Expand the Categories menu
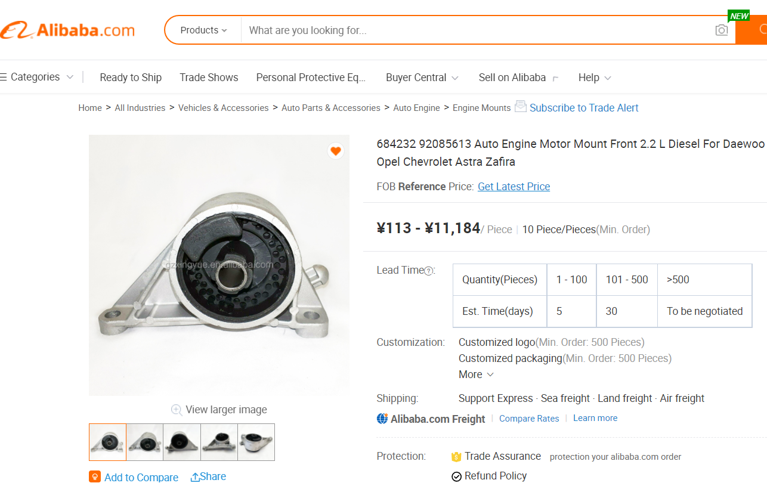Image resolution: width=767 pixels, height=486 pixels. [x=36, y=77]
